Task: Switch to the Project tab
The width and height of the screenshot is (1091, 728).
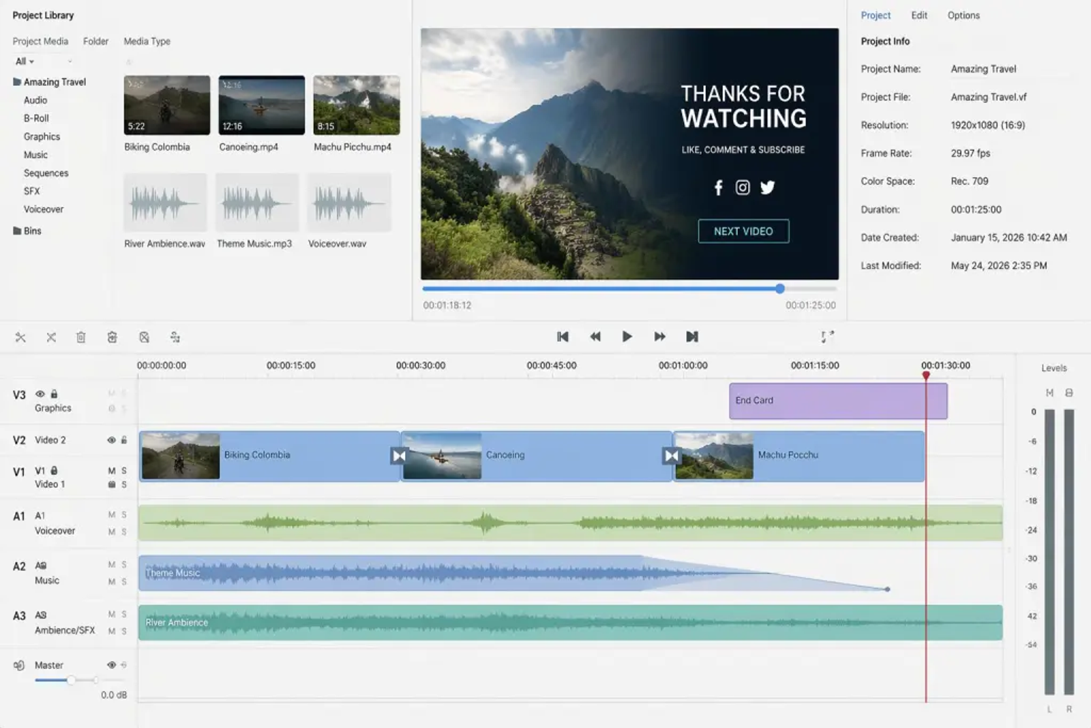Action: [876, 15]
